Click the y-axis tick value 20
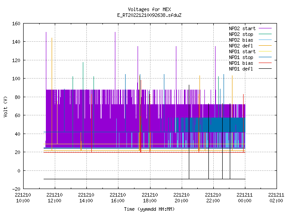The height and width of the screenshot is (213, 285). pos(17,152)
